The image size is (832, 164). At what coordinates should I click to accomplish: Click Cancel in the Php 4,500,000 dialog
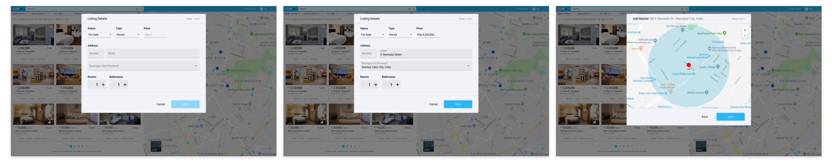(x=433, y=104)
